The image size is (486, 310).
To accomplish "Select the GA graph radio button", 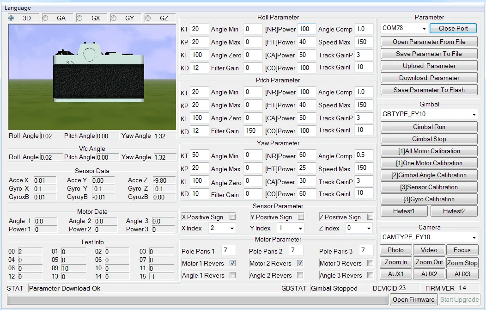I will (x=45, y=18).
